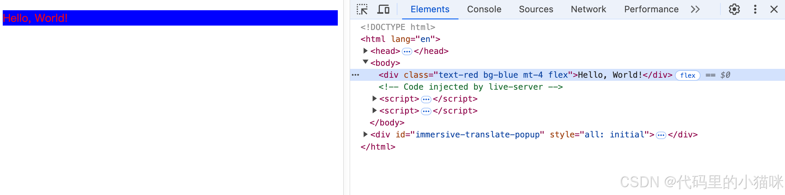This screenshot has width=785, height=195.
Task: Select the html lang="en" node
Action: pos(400,39)
